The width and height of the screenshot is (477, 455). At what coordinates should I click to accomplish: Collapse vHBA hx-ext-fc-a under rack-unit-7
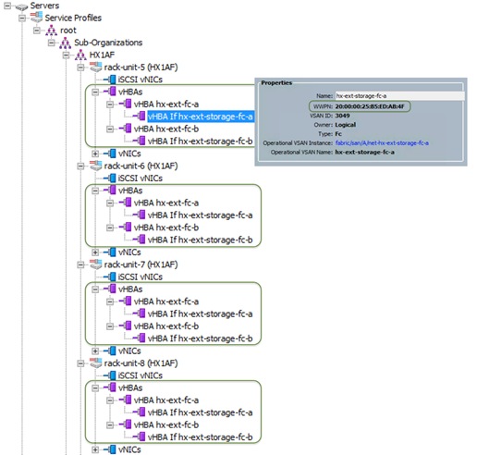110,301
